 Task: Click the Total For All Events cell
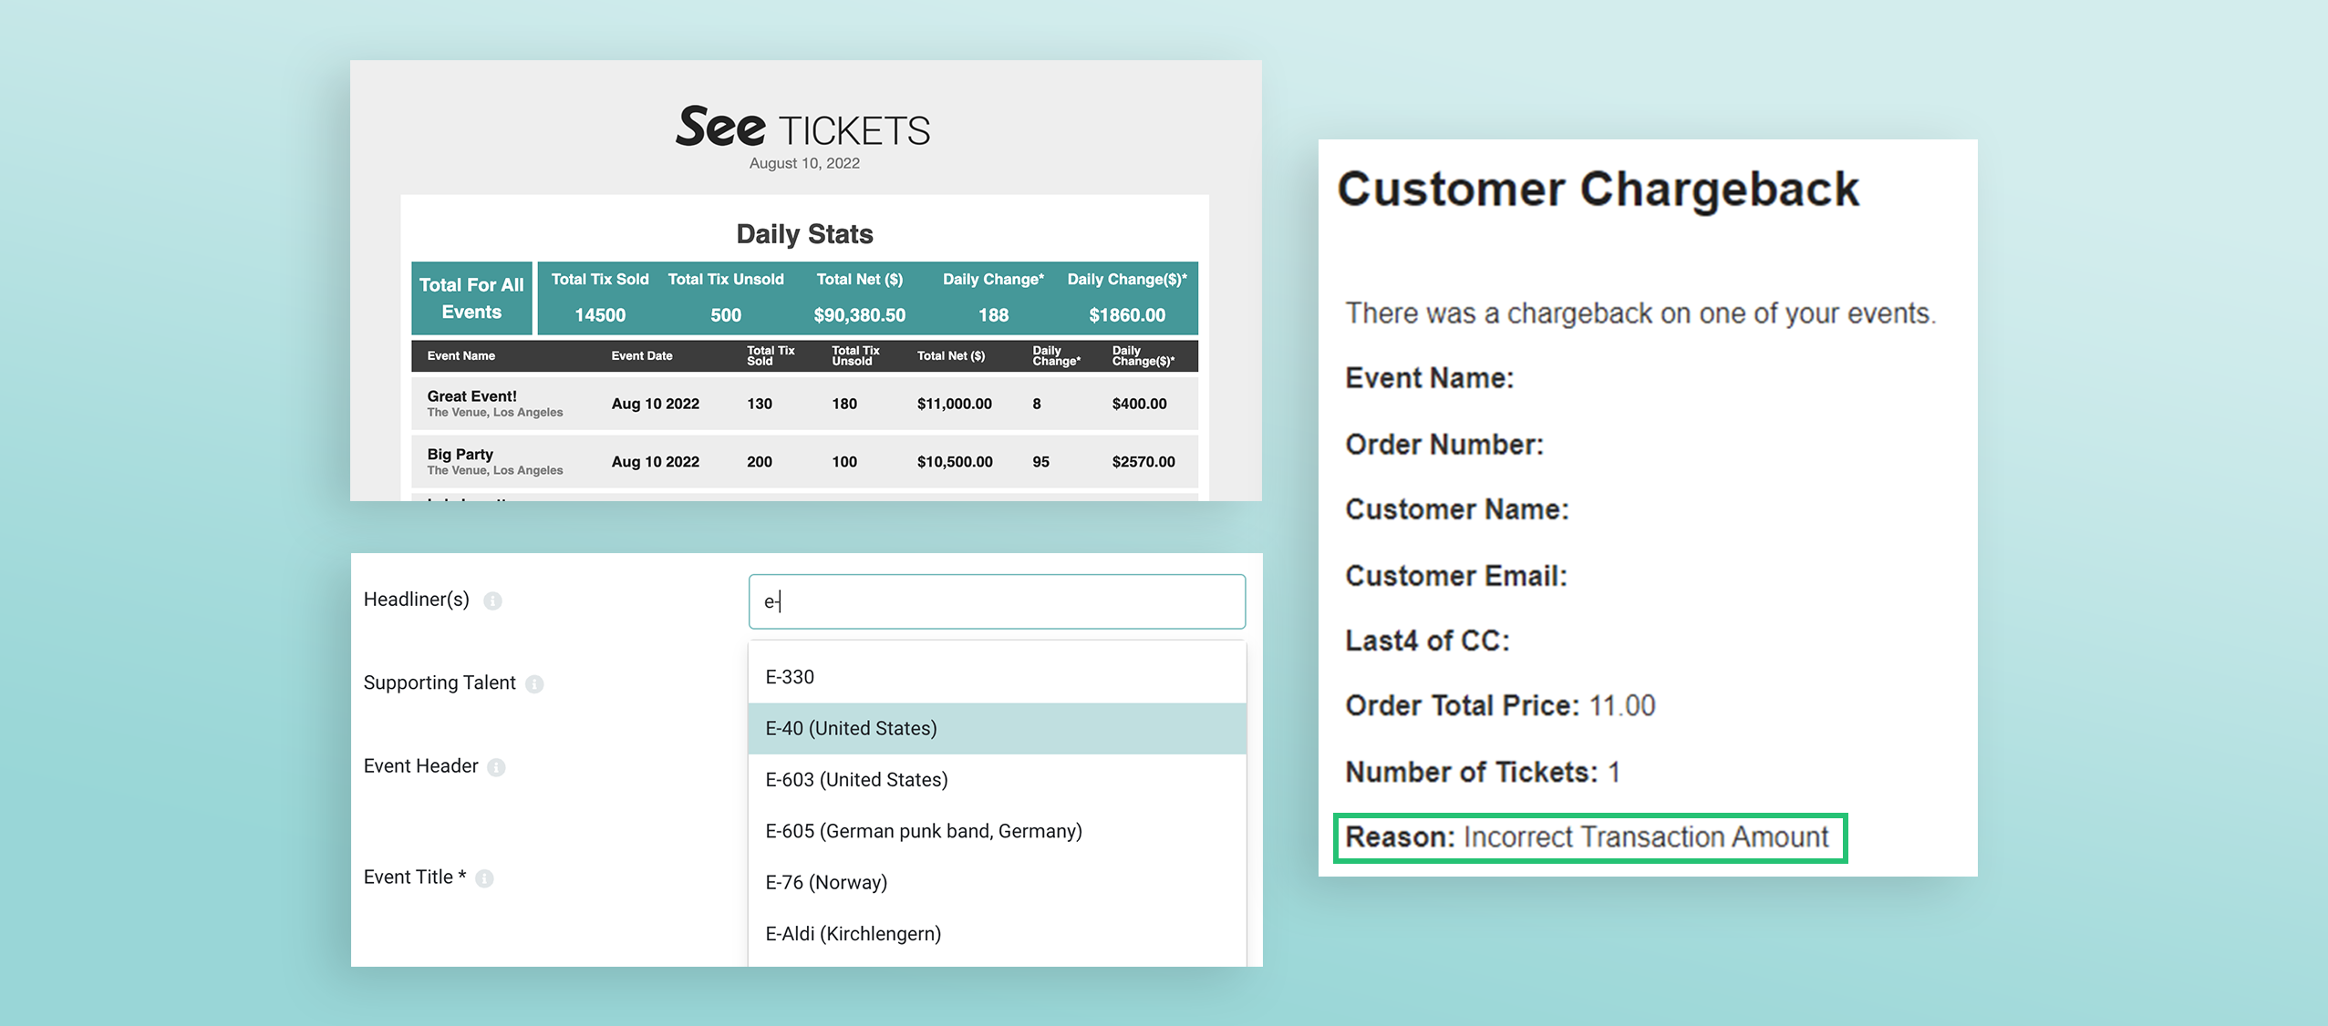tap(471, 298)
